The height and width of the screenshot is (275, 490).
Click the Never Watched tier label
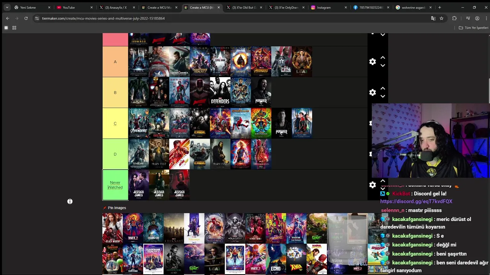115,185
